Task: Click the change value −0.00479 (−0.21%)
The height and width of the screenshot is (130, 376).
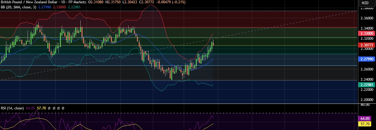Action: point(171,2)
